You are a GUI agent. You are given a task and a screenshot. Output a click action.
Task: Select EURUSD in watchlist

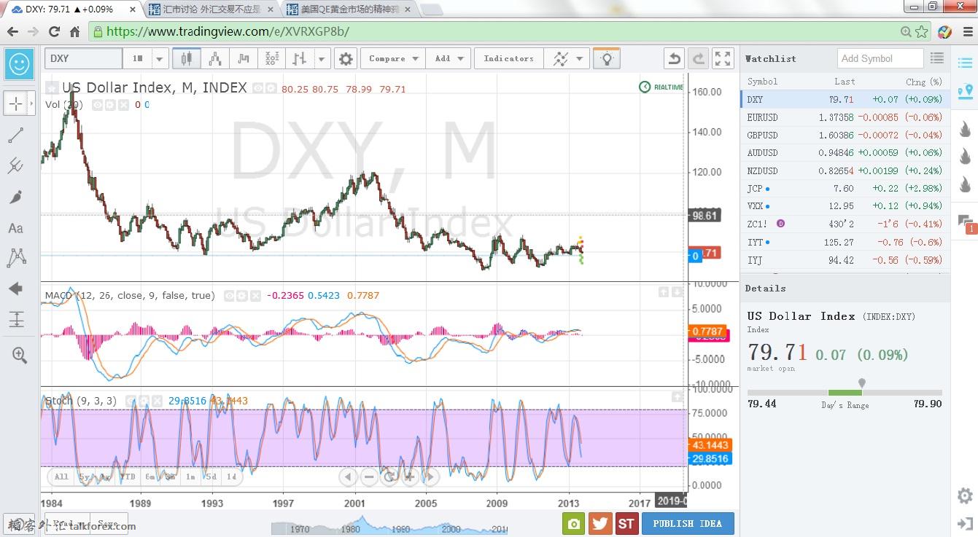pos(845,117)
